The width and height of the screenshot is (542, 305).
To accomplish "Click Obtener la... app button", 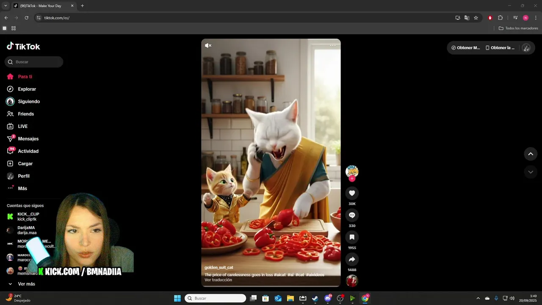I will [500, 48].
